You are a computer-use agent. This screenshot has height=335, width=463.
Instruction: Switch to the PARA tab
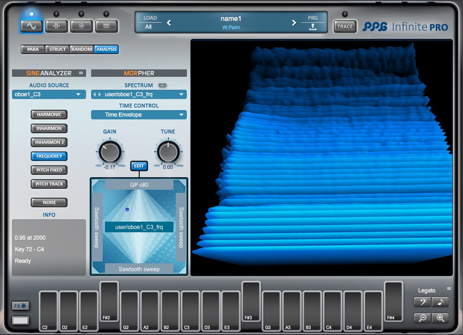coord(33,50)
